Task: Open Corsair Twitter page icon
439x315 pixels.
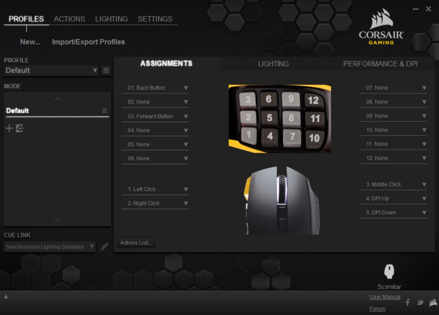Action: click(x=420, y=303)
